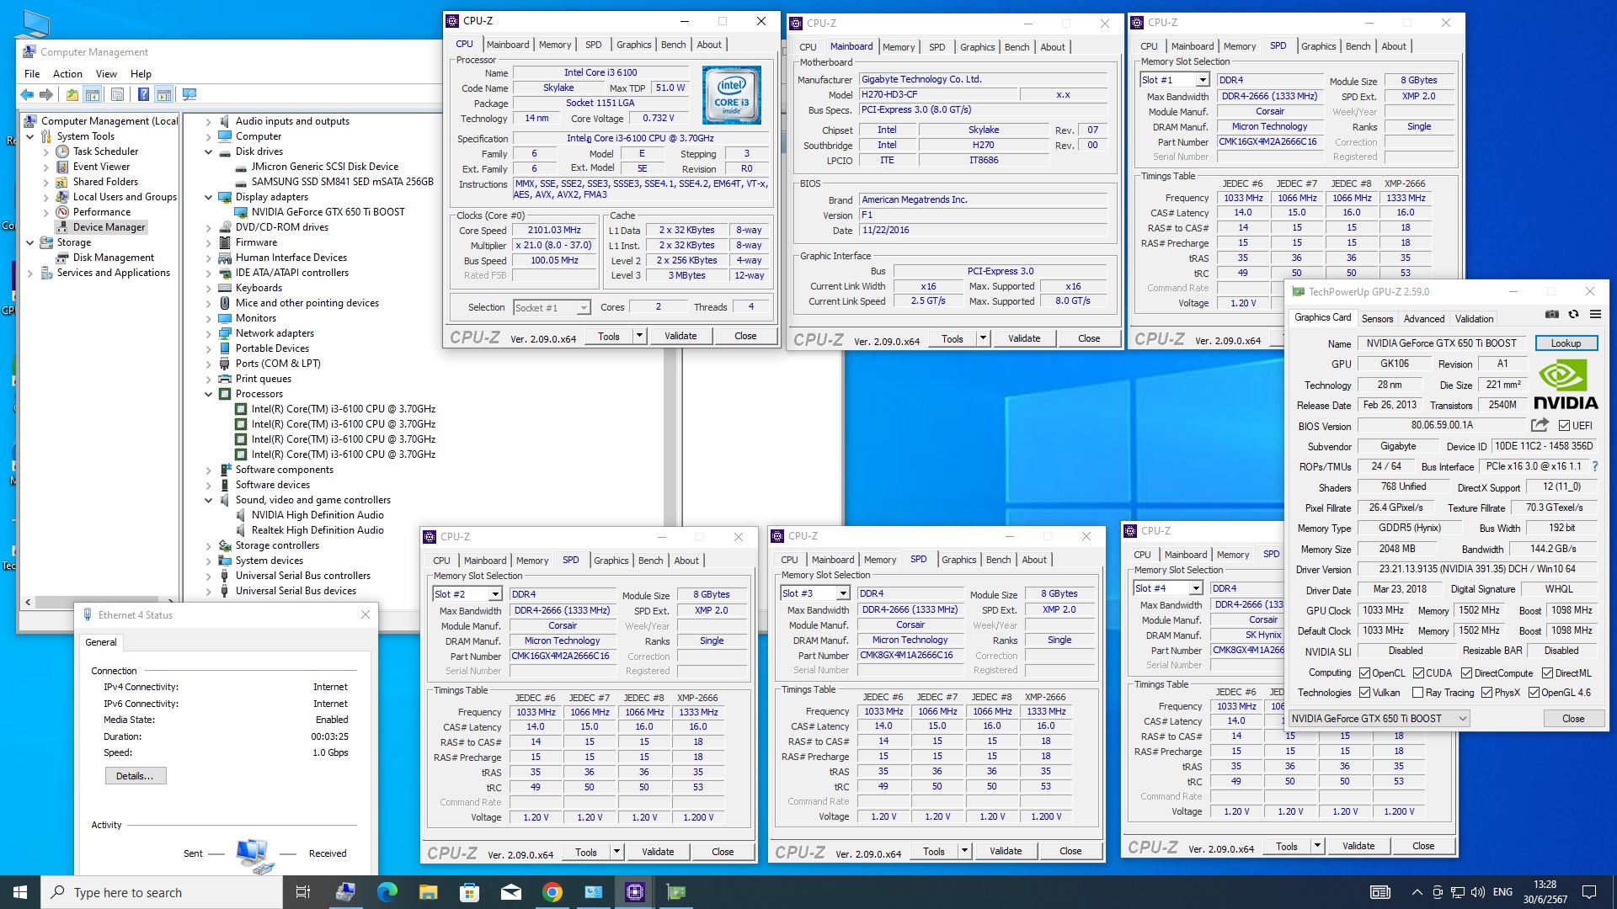Screen dimensions: 1617x909
Task: Click Tools button in CPU-Z Mainboard window
Action: pos(952,338)
